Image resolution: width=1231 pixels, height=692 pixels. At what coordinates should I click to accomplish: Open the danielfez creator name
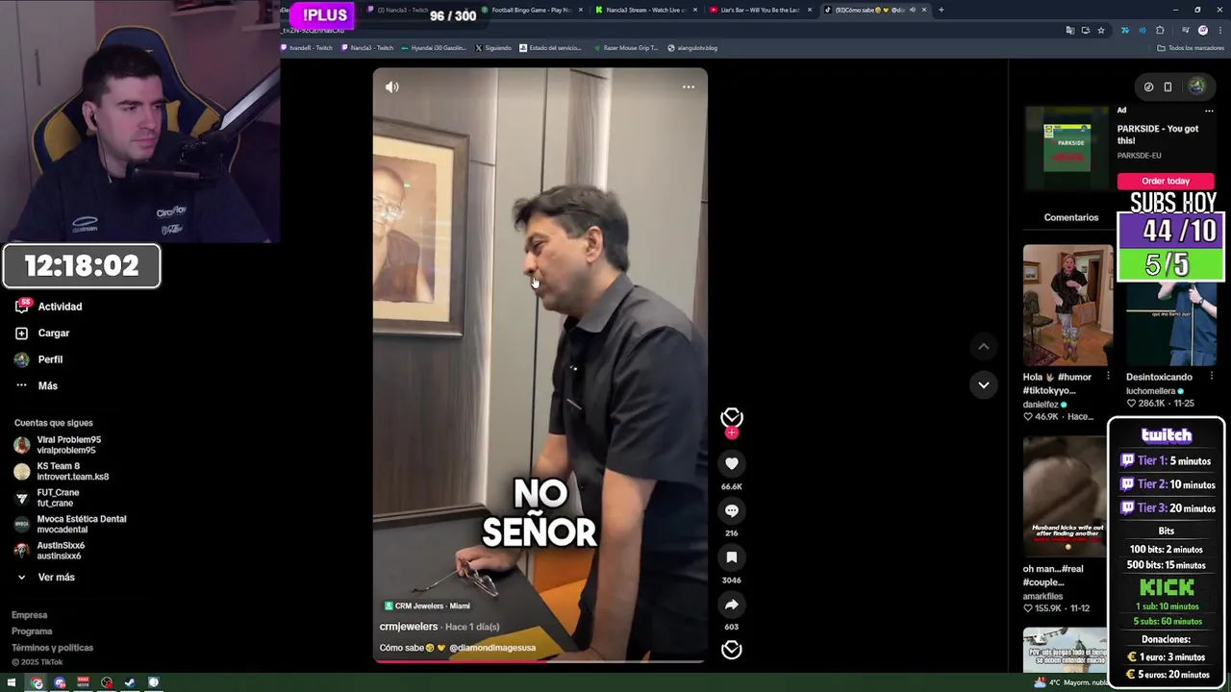coord(1041,405)
